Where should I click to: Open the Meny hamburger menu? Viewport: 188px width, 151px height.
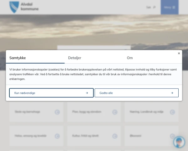pos(170,7)
